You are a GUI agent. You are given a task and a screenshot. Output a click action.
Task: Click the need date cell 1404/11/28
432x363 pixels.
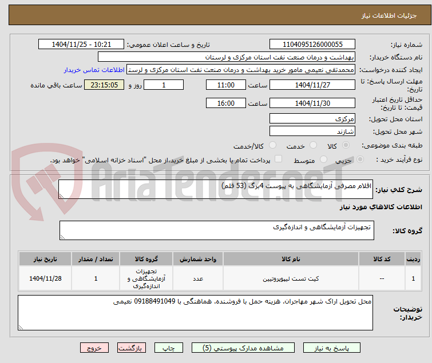pos(45,278)
